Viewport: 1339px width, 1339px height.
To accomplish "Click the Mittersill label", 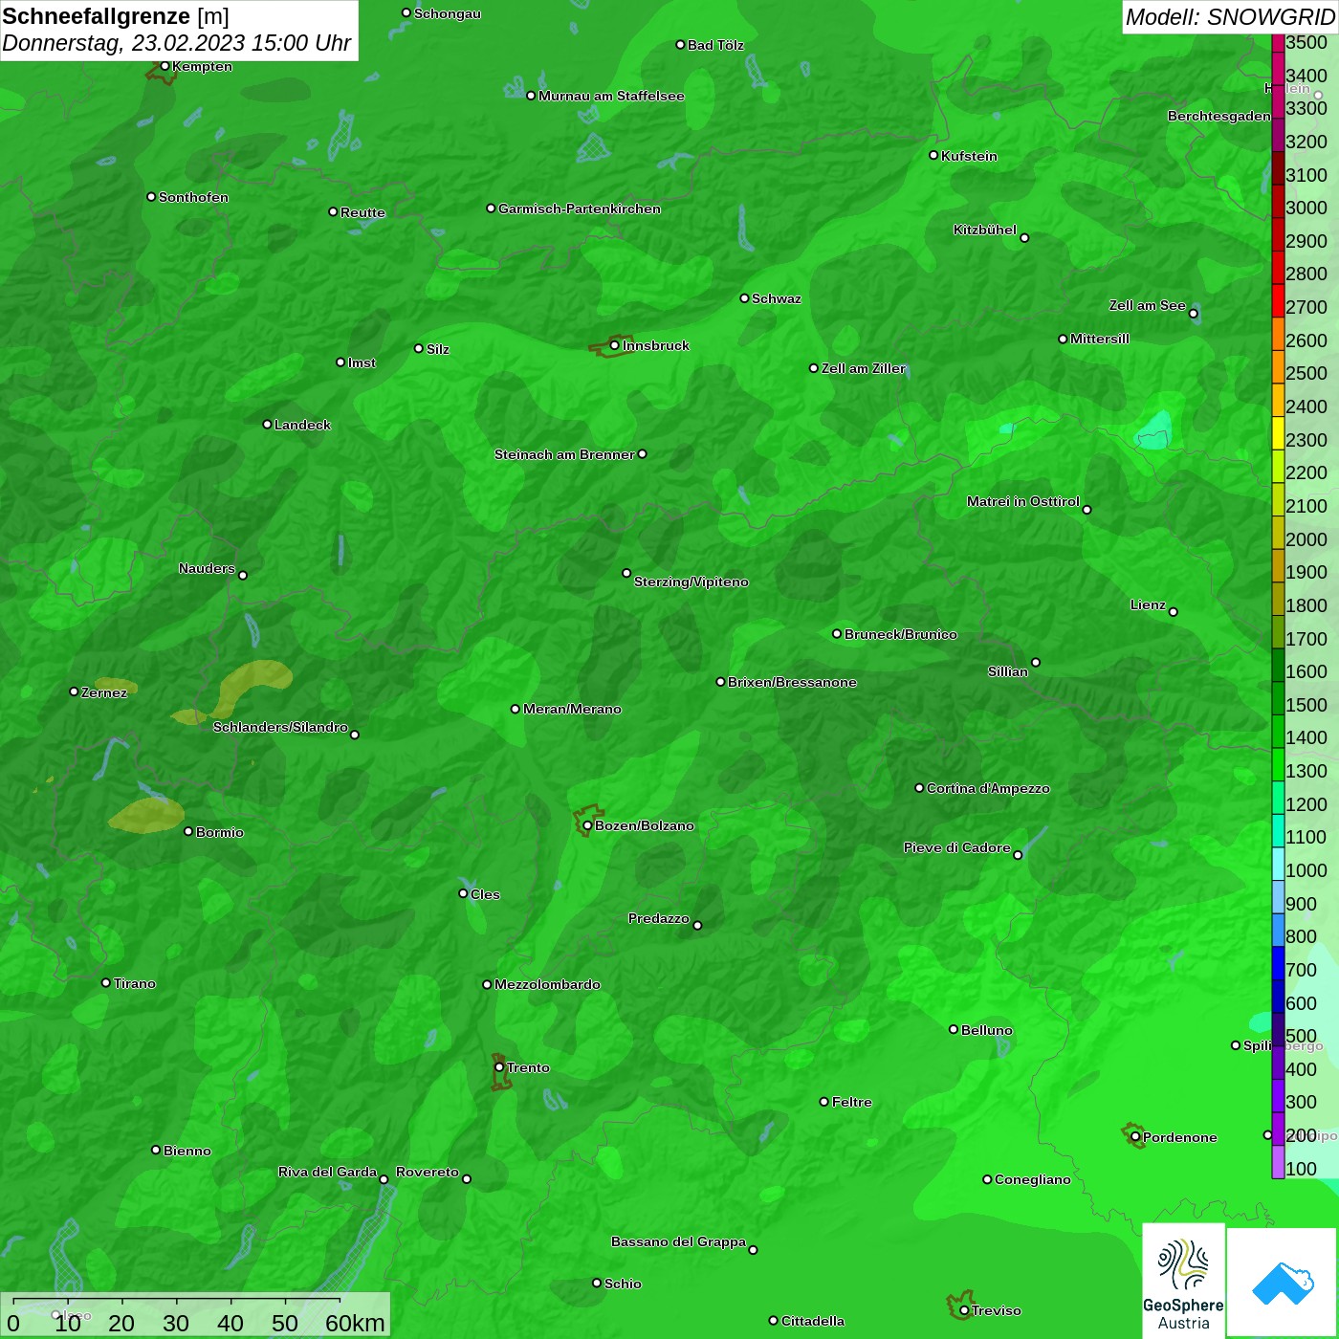I will pos(1100,339).
